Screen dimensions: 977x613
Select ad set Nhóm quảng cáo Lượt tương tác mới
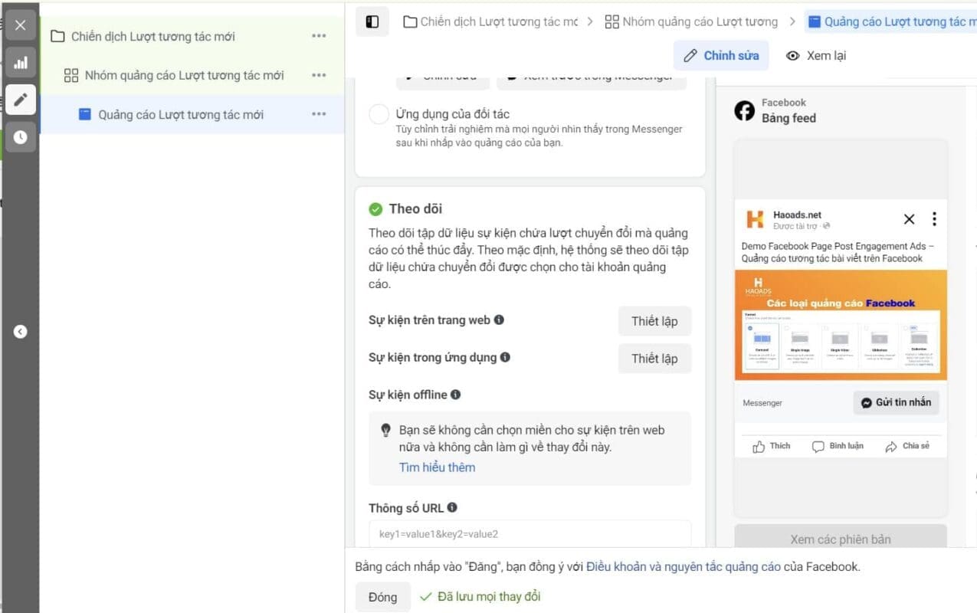coord(184,75)
